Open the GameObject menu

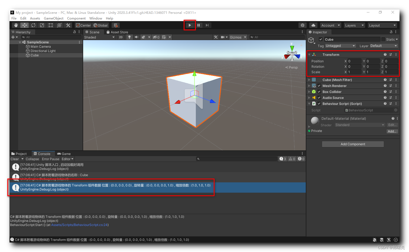pyautogui.click(x=53, y=18)
